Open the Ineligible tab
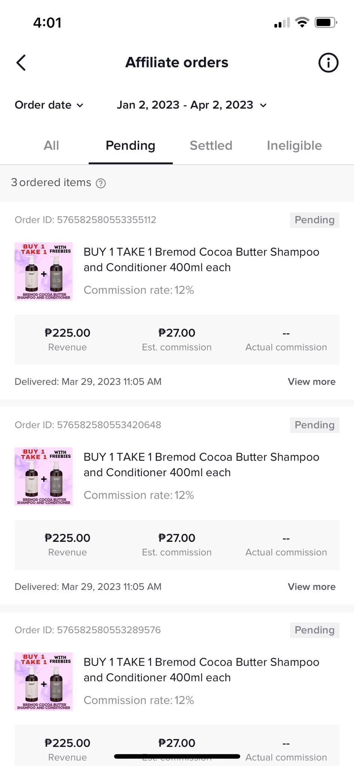354x766 pixels. [294, 145]
